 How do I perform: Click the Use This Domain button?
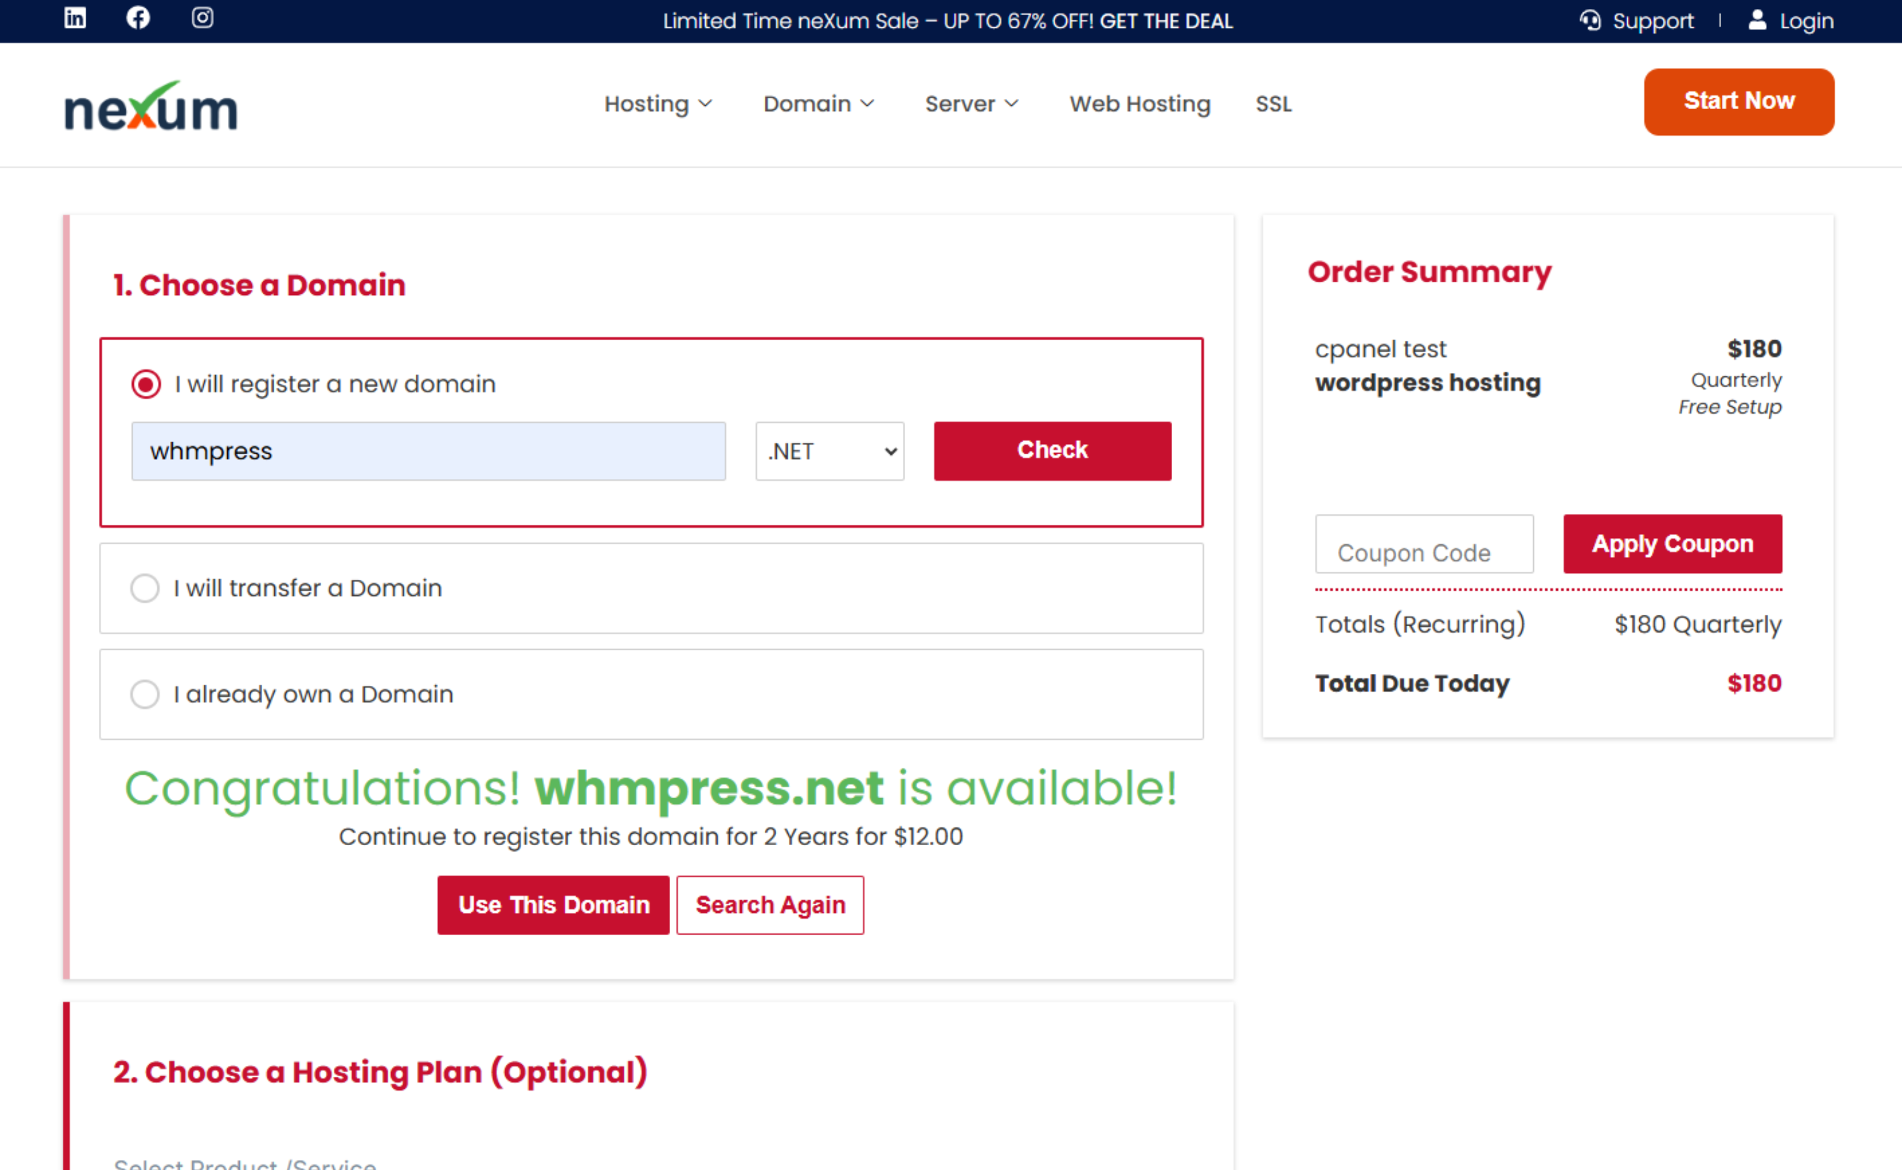[x=553, y=905]
